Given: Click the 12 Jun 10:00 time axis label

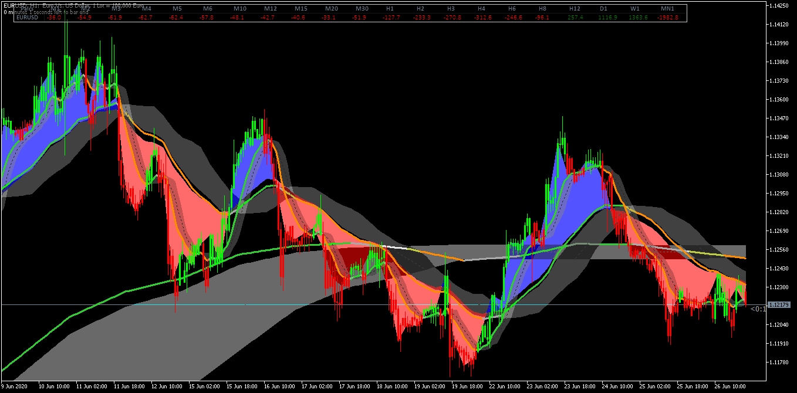Looking at the screenshot, I should (168, 387).
